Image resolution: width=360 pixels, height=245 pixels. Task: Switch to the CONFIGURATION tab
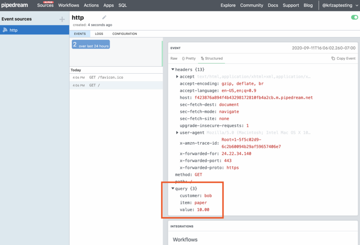[x=125, y=34]
